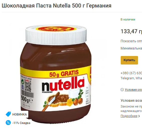Click the НОВИНКА label badge
Screen dimensions: 142x132
[x=17, y=114]
